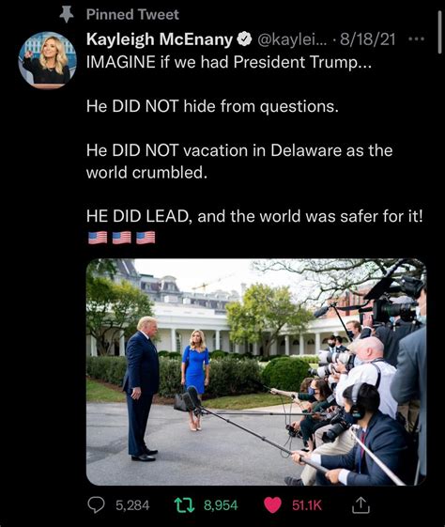Click the 51.1K likes count
Viewport: 445px width, 527px height.
click(x=307, y=505)
